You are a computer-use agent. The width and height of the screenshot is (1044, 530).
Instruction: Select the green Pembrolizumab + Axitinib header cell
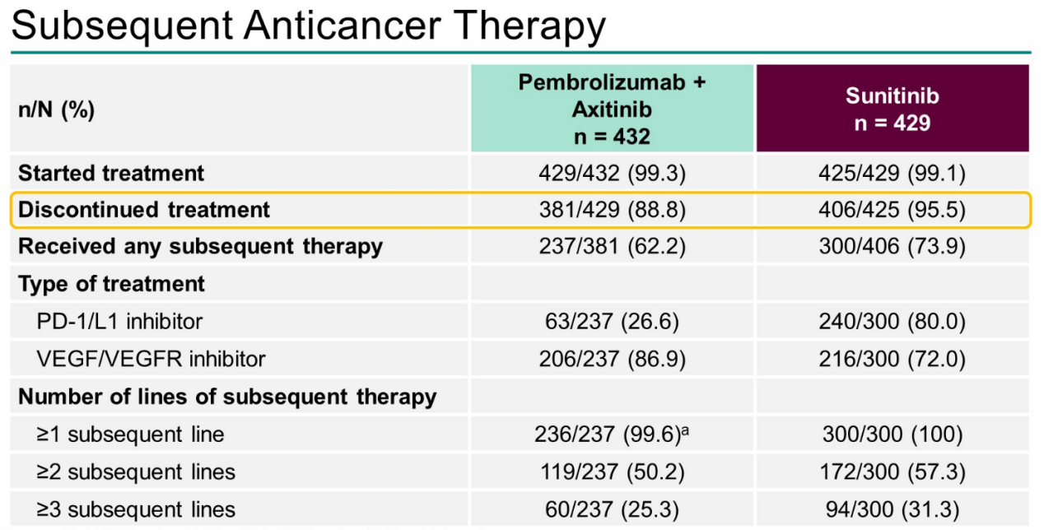point(612,109)
